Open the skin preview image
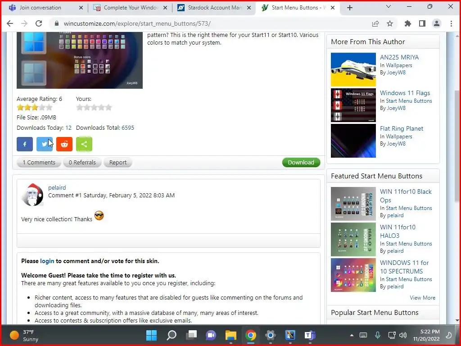461x346 pixels. point(80,60)
